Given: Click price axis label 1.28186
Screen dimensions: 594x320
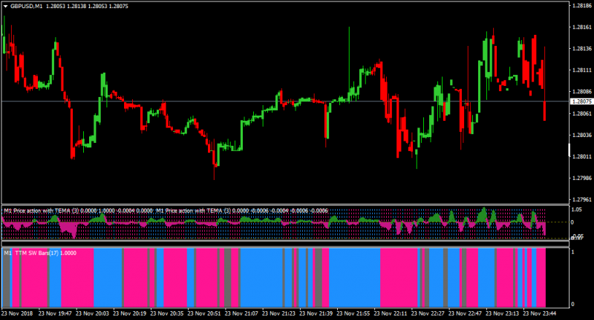Looking at the screenshot, I should [x=582, y=6].
